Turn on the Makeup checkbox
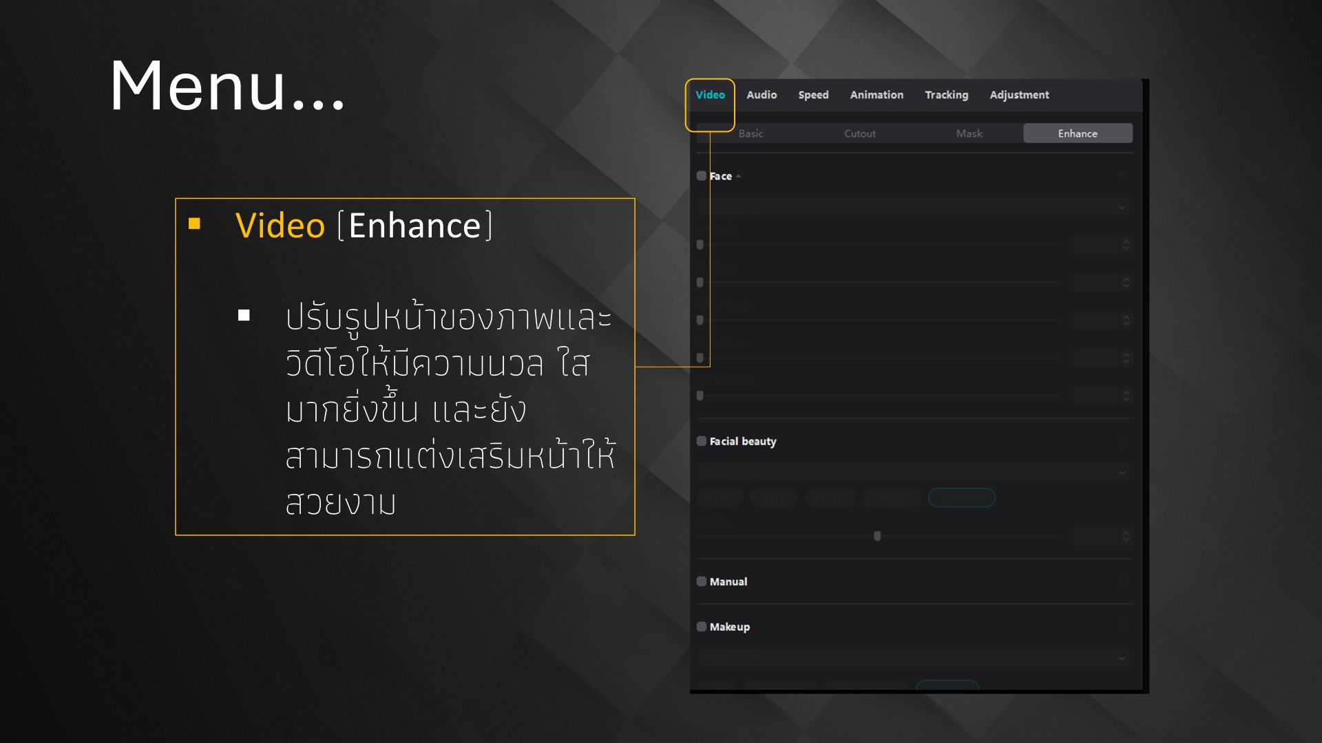 [x=701, y=627]
